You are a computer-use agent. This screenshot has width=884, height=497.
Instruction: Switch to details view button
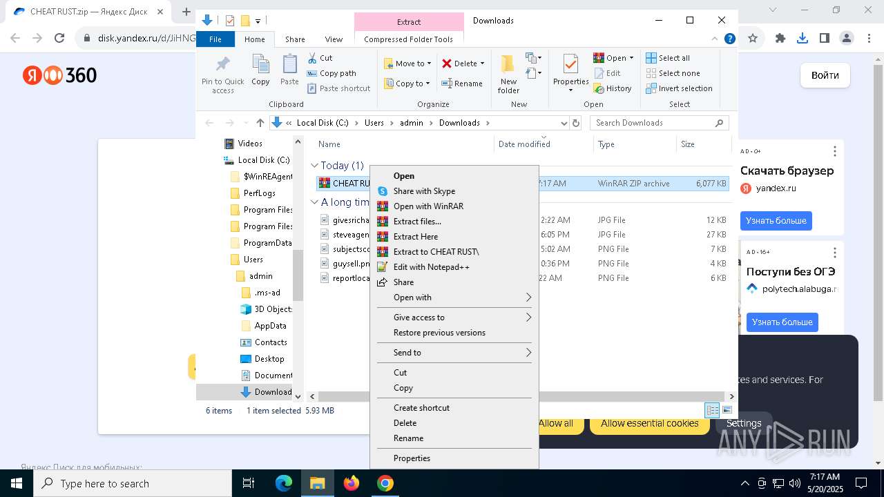point(712,410)
